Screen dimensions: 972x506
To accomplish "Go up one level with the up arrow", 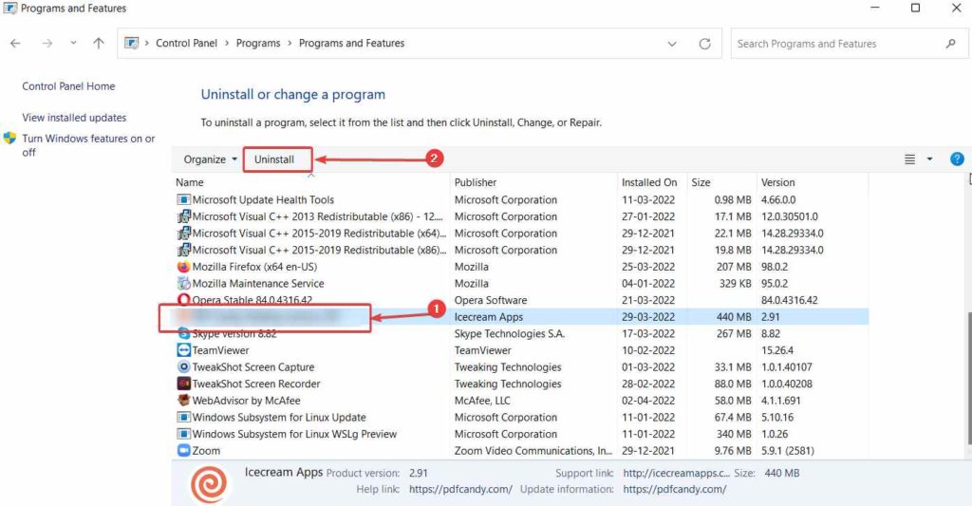I will point(99,44).
